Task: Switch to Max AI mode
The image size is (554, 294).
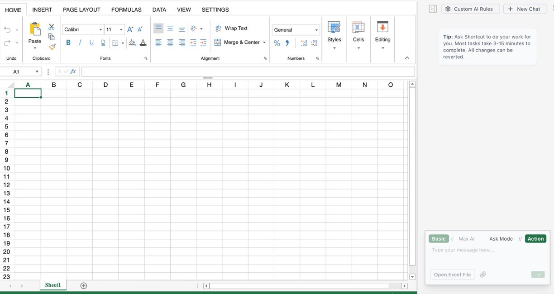Action: 466,239
